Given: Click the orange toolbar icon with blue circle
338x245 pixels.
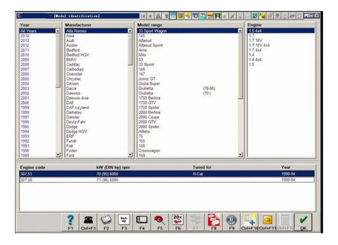Looking at the screenshot, I should [180, 16].
